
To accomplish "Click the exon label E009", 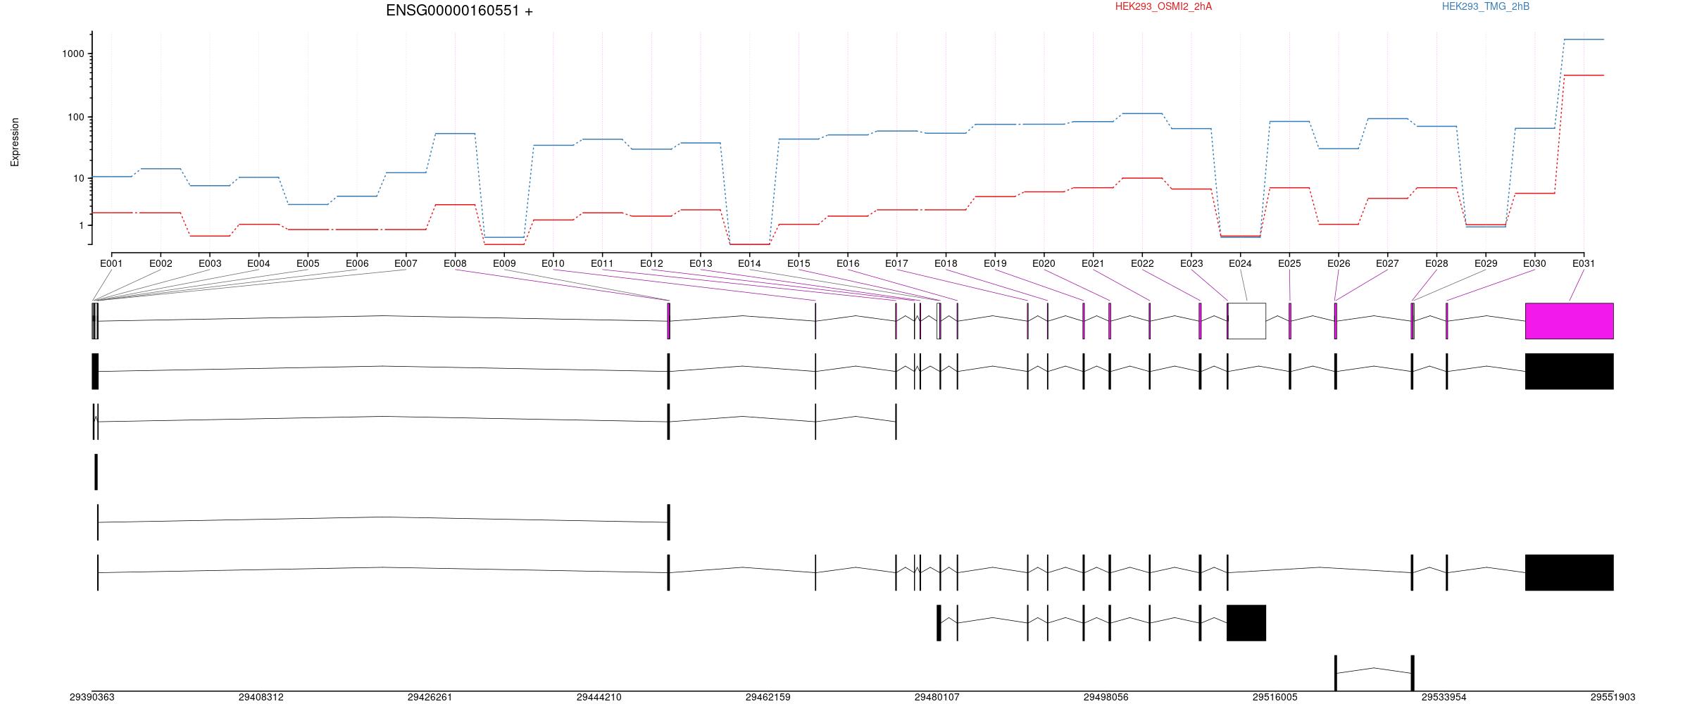I will [x=504, y=264].
